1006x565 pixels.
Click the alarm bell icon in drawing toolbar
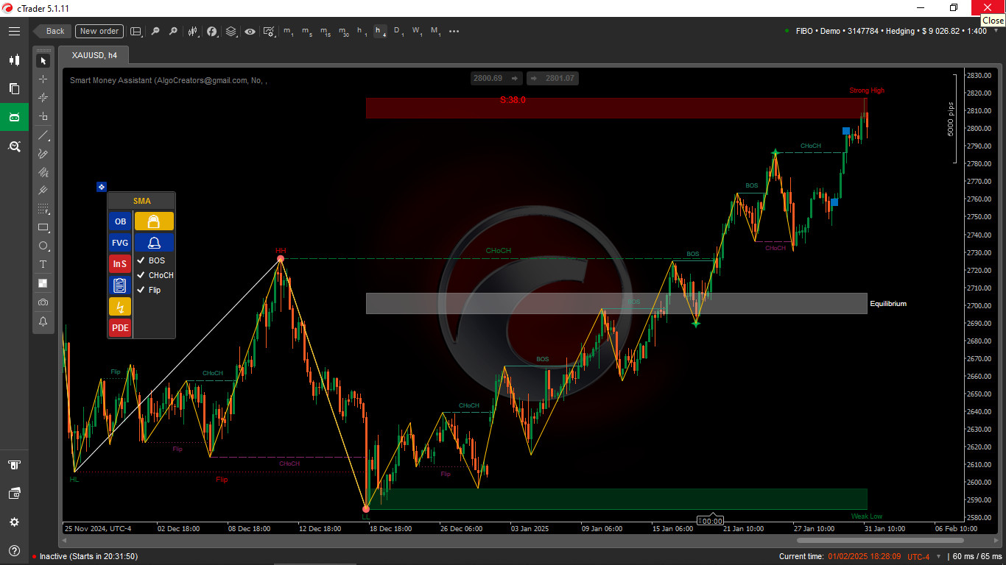[43, 321]
